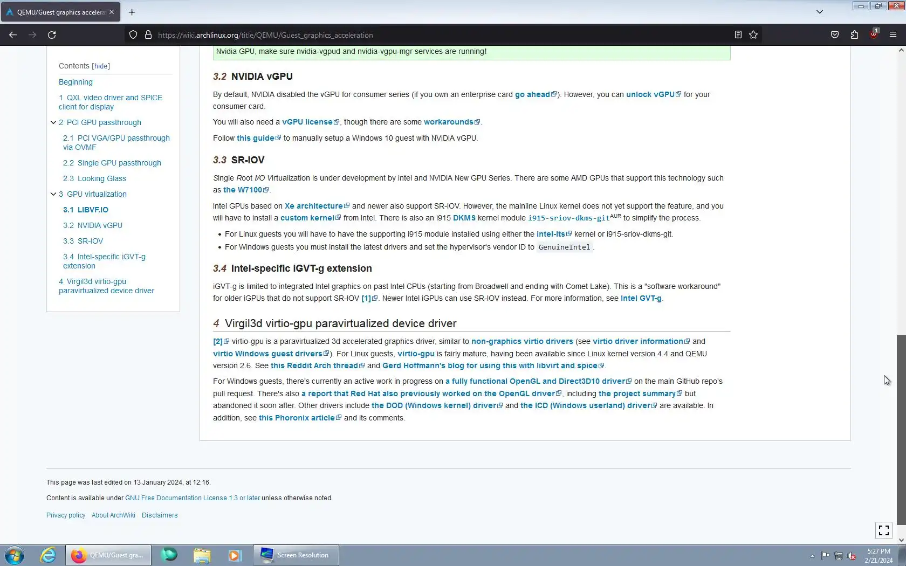
Task: Open Disclaimers footer link
Action: point(160,515)
